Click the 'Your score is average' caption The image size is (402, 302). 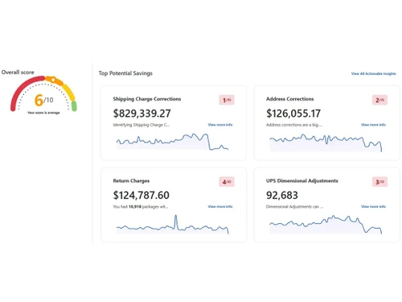click(x=43, y=113)
